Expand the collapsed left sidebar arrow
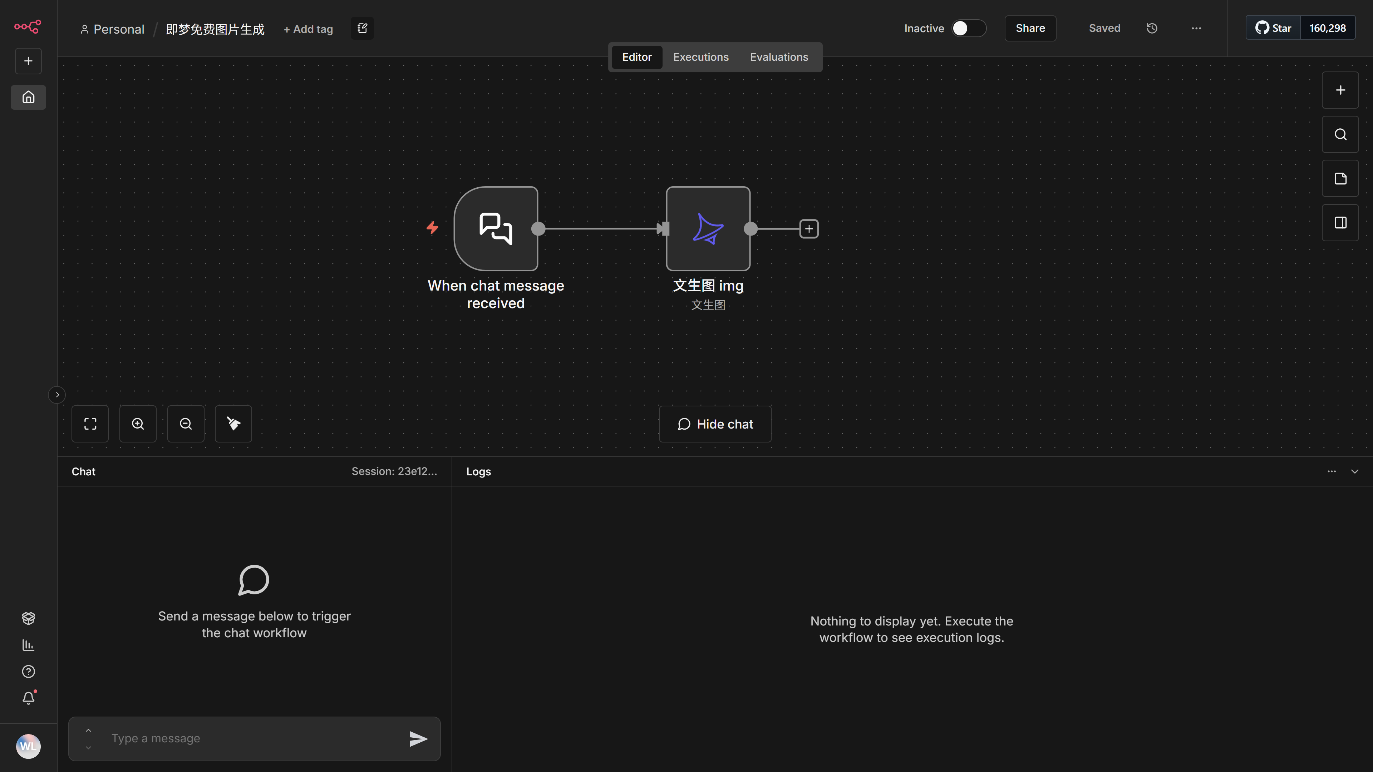 tap(57, 395)
